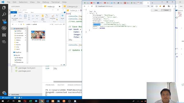Viewport: 184px width, 103px height.
Task: Open errors and warnings count in status bar
Action: pos(18,98)
